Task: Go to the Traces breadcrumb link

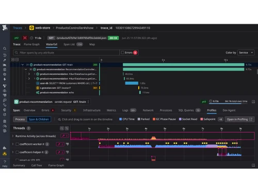Action: coord(18,28)
